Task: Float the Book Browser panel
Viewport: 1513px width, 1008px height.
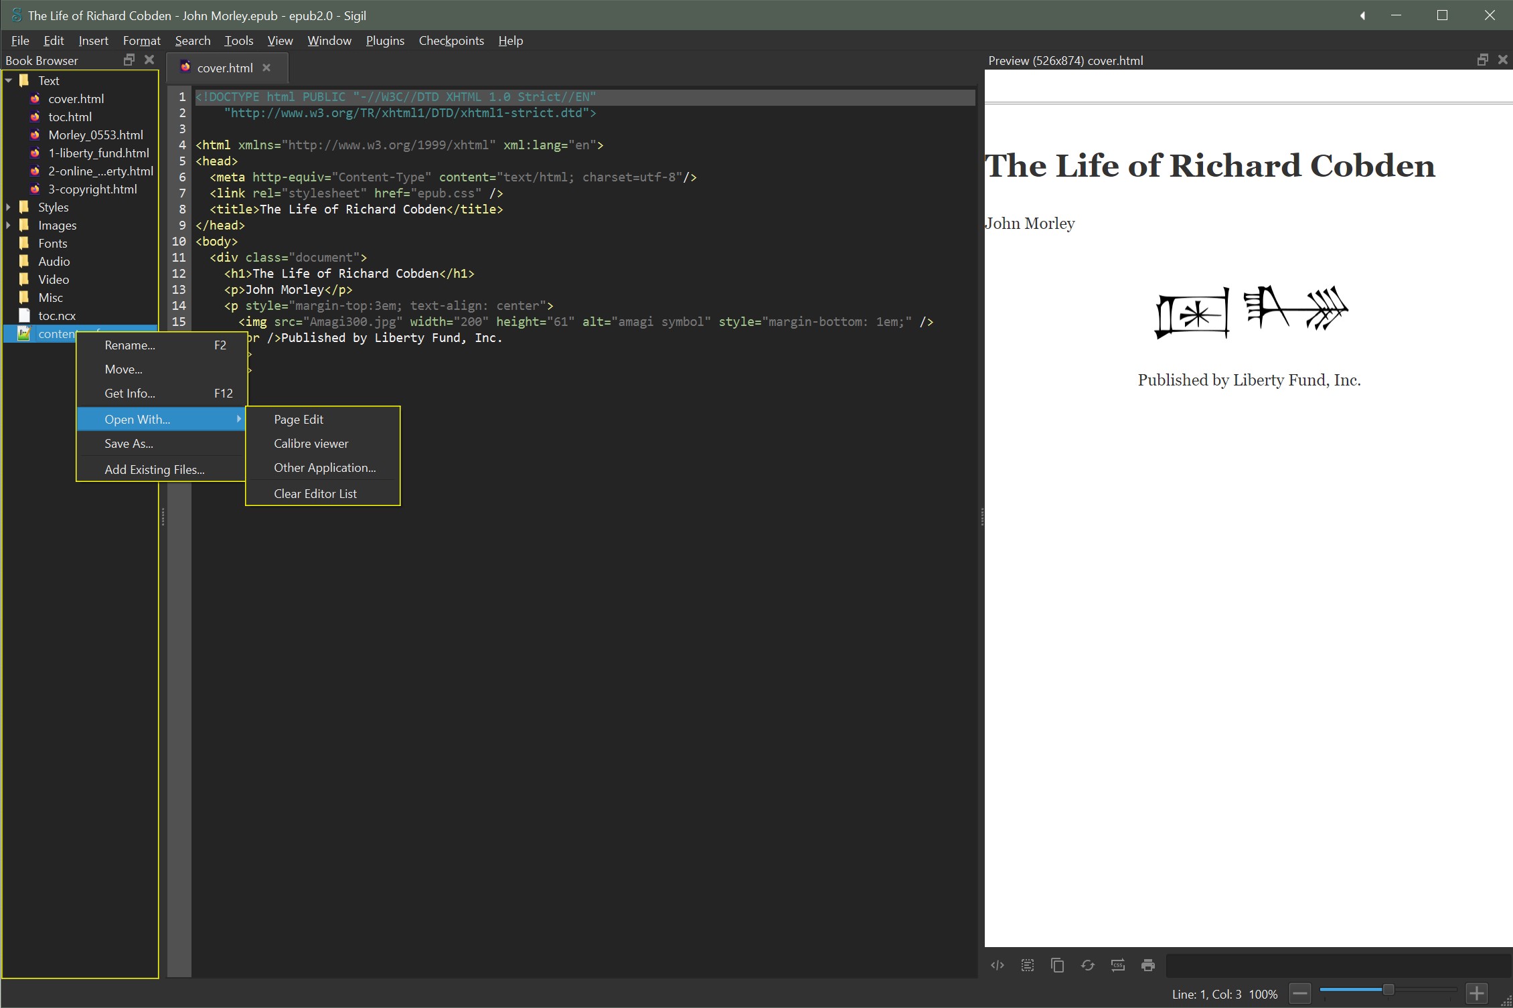Action: pyautogui.click(x=129, y=60)
